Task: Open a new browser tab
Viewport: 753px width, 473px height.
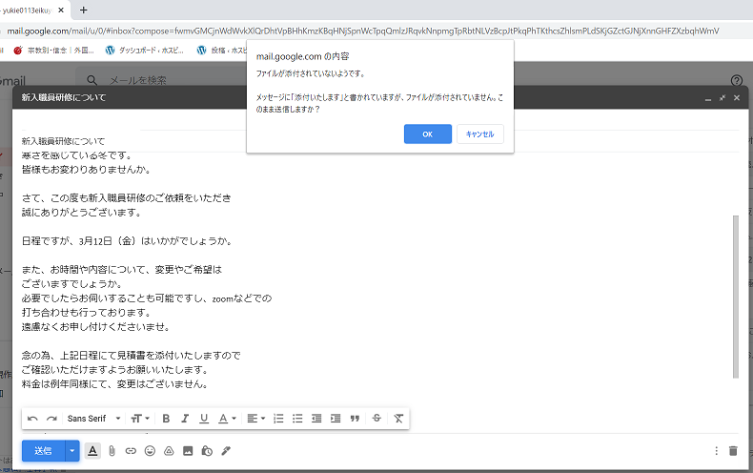Action: point(84,10)
